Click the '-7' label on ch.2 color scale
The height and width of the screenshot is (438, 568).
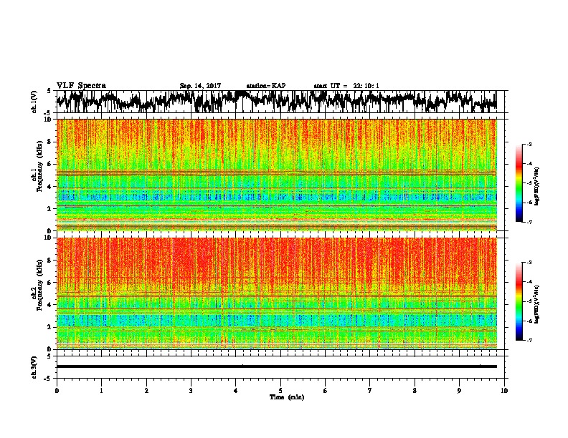pyautogui.click(x=529, y=340)
